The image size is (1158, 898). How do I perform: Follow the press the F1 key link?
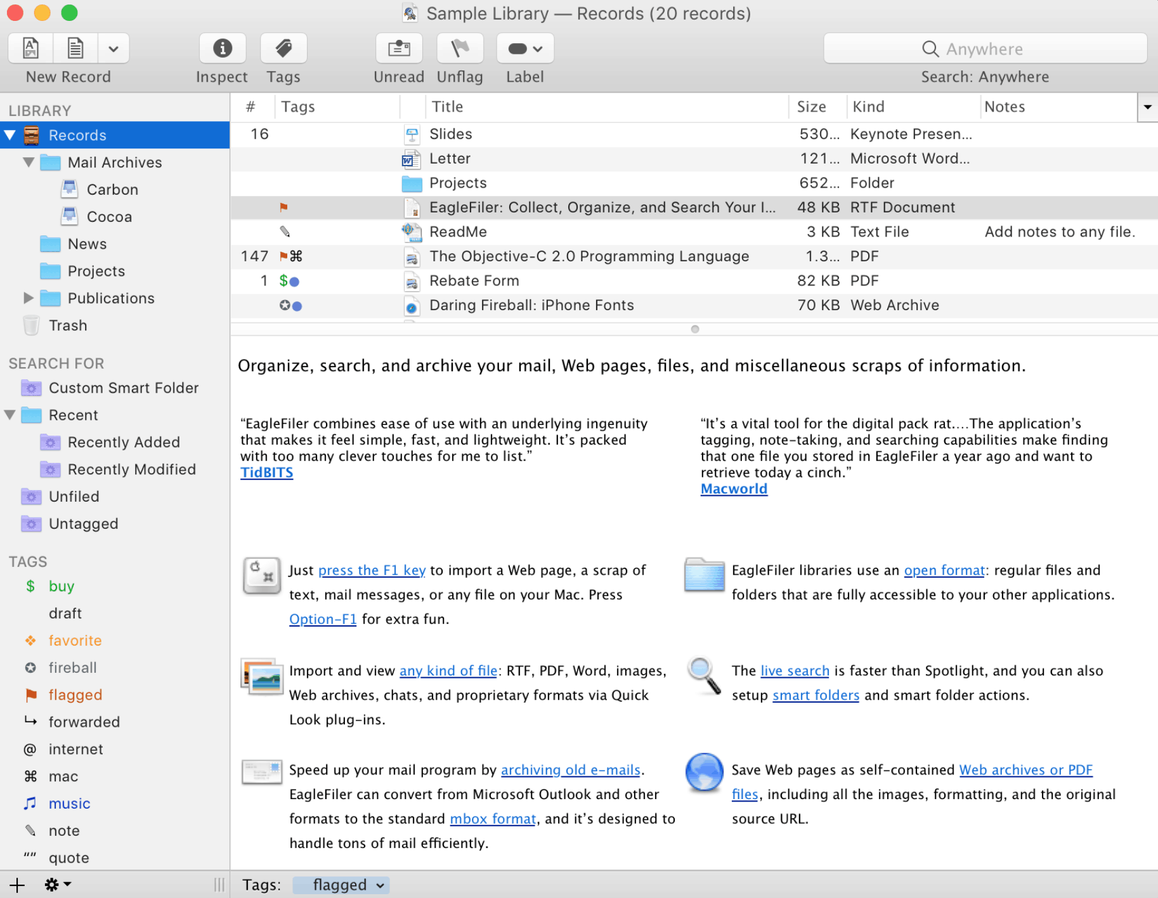tap(372, 570)
